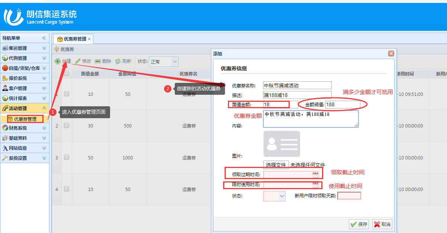The height and width of the screenshot is (233, 447).
Task: Click the 选择文件 choose file button
Action: pyautogui.click(x=276, y=165)
